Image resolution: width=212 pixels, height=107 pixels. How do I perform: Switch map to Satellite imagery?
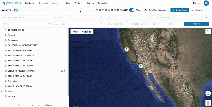(x=87, y=32)
